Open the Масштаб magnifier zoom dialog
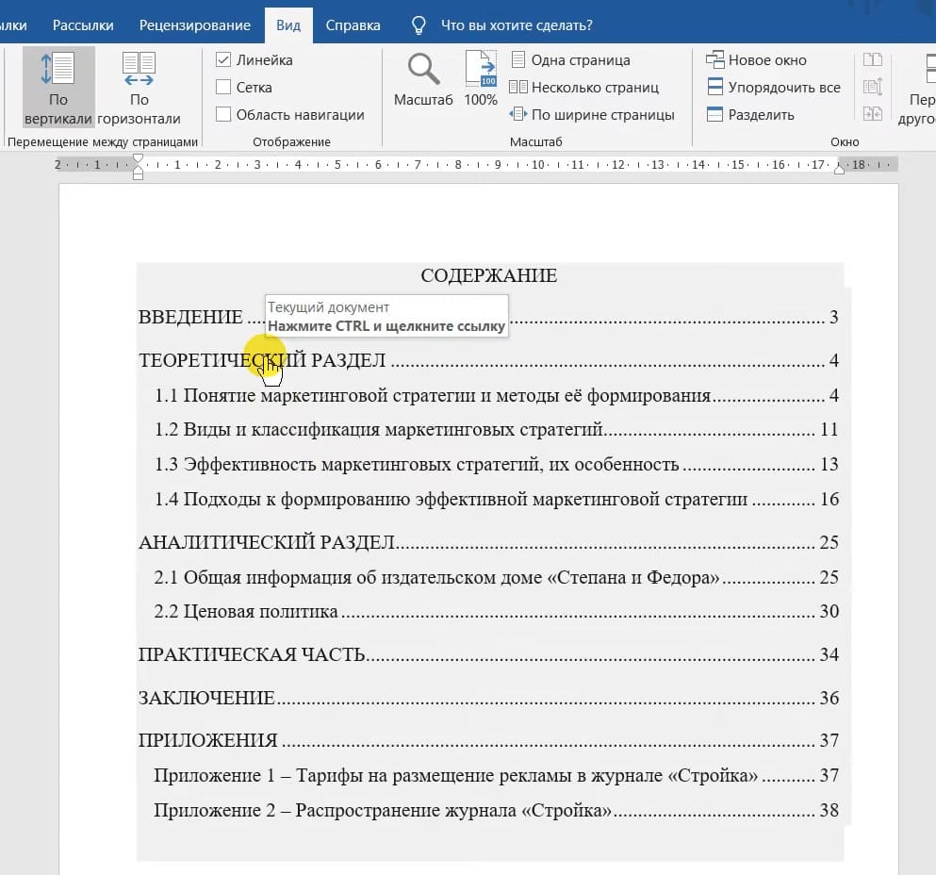The image size is (936, 875). [x=423, y=79]
